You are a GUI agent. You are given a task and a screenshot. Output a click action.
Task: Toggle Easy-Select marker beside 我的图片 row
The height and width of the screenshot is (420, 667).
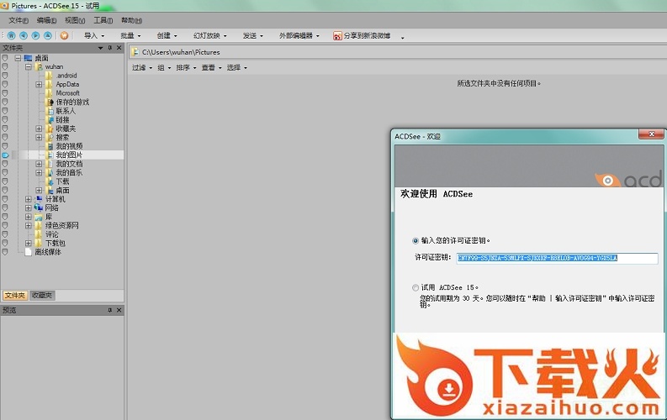5,155
